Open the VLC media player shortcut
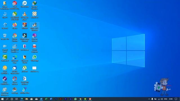The height and width of the screenshot is (101, 180). pos(24,16)
